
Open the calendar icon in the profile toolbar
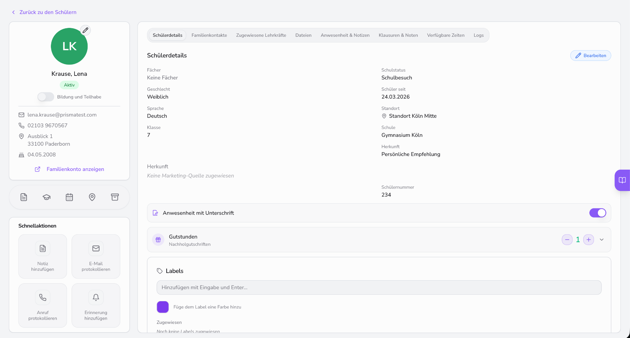coord(69,197)
